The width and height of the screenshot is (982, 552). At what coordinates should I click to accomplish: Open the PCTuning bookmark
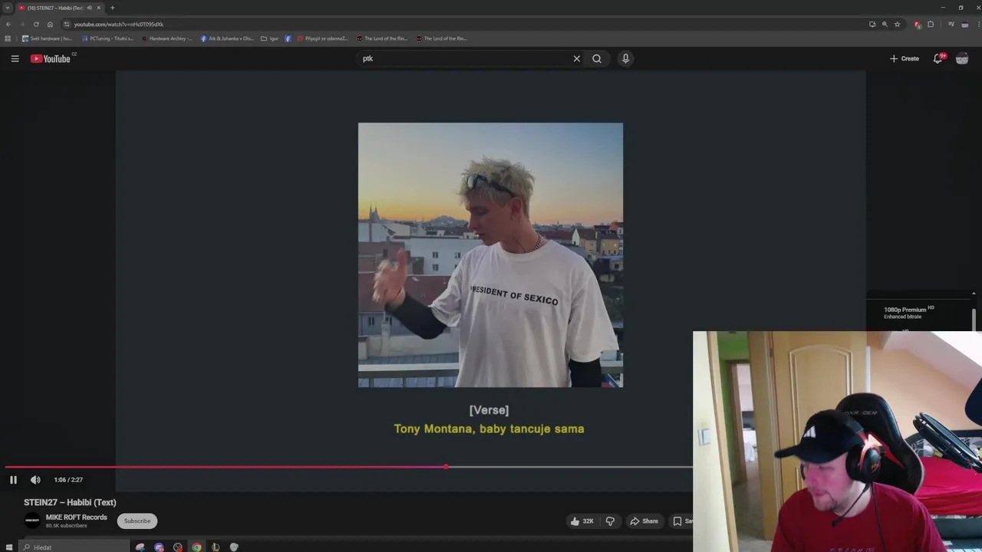tap(107, 38)
